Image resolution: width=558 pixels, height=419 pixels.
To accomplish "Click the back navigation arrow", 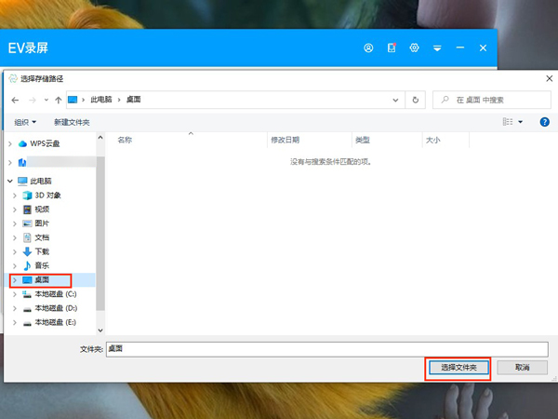I will 15,99.
